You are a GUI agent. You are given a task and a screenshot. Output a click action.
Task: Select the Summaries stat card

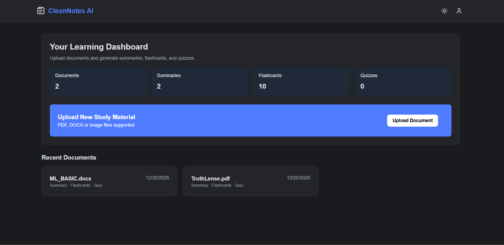pyautogui.click(x=200, y=81)
